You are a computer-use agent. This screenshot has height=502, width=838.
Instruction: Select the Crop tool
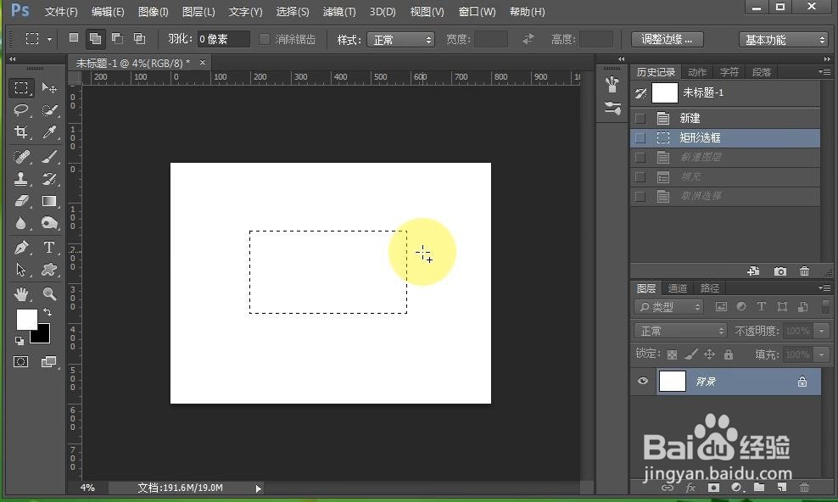(22, 133)
